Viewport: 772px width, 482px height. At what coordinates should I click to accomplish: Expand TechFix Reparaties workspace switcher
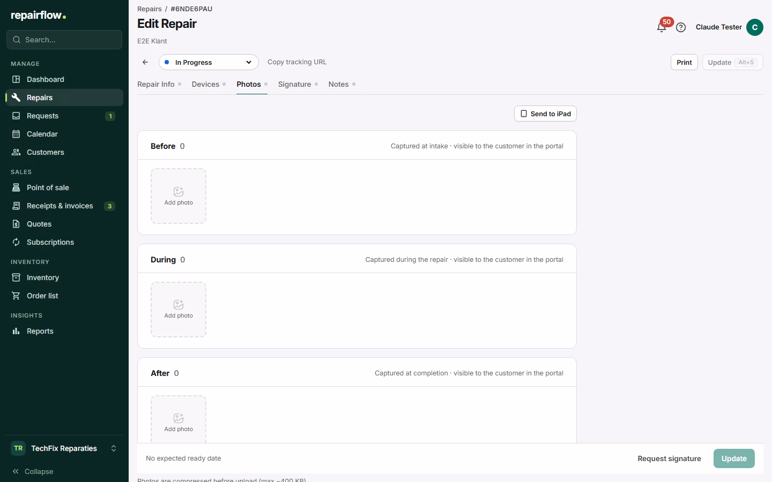(64, 448)
